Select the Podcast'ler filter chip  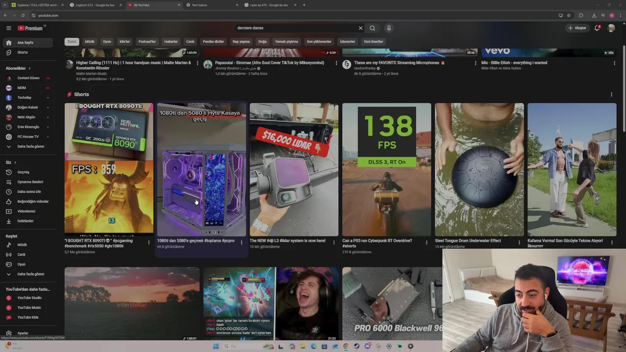pyautogui.click(x=147, y=42)
